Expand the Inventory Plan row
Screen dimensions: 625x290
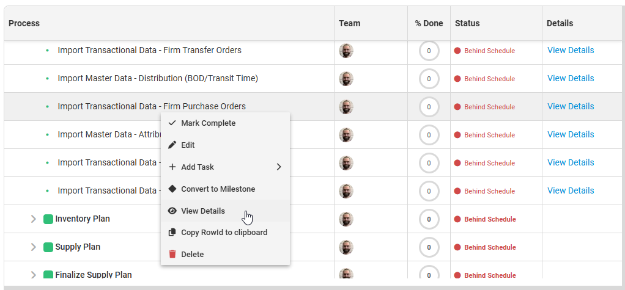34,219
